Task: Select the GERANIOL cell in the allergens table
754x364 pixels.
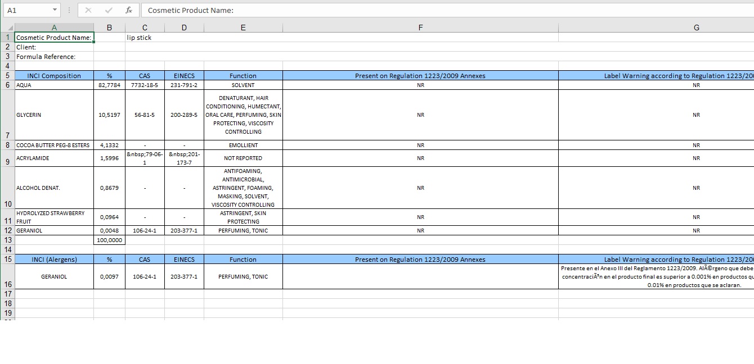Action: [54, 276]
